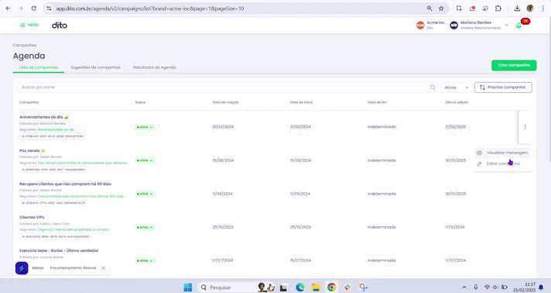Click the zoom magnifier icon in address bar

click(x=430, y=8)
